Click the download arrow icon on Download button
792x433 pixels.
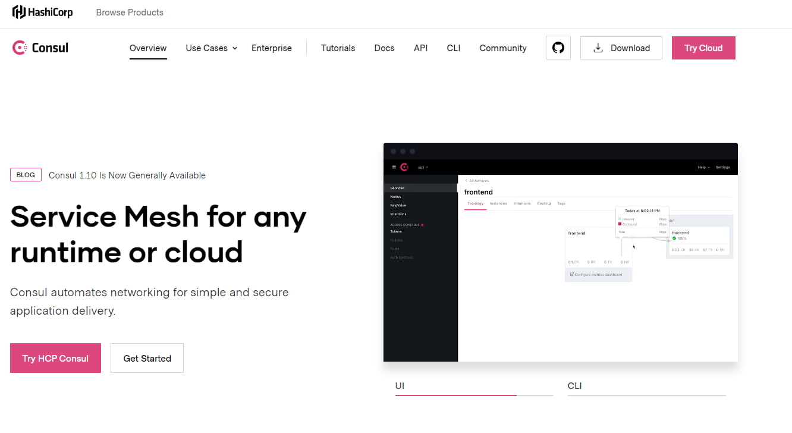click(x=598, y=48)
